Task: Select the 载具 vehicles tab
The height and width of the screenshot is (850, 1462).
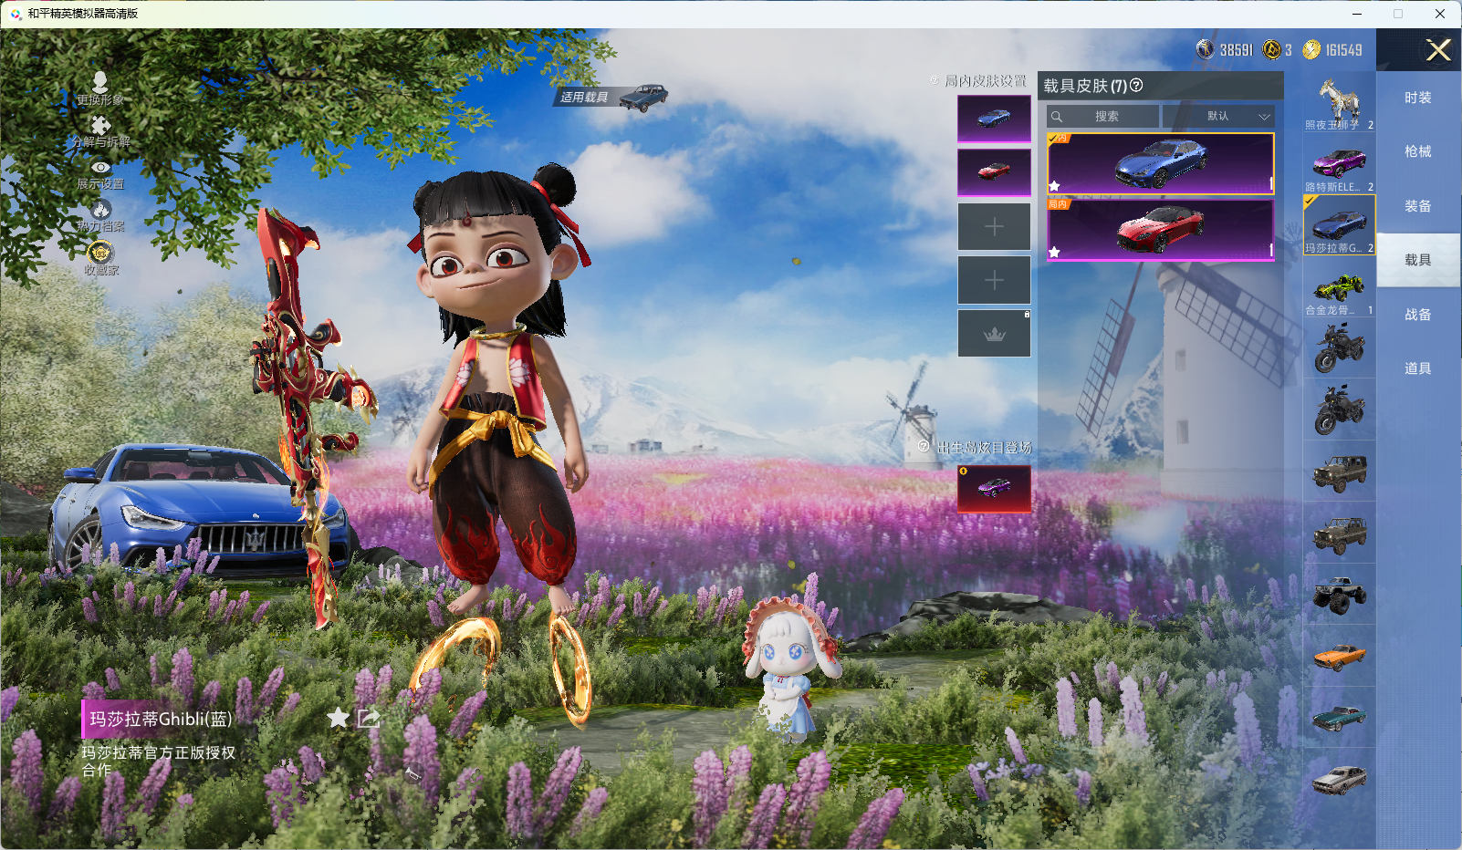Action: (1418, 260)
